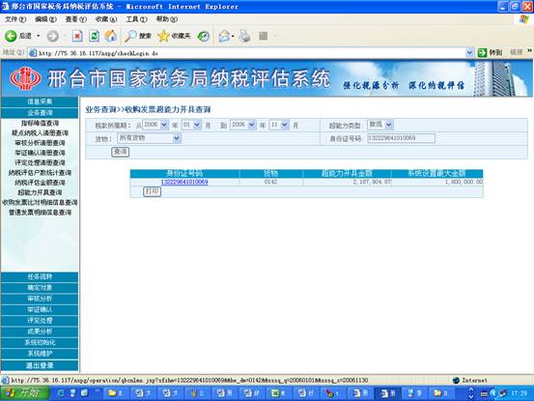
Task: Click the 查询 query button
Action: click(120, 152)
